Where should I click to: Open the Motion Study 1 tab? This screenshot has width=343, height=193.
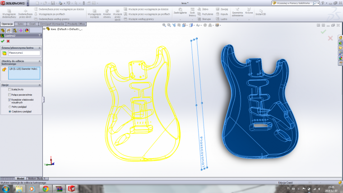(x=37, y=179)
